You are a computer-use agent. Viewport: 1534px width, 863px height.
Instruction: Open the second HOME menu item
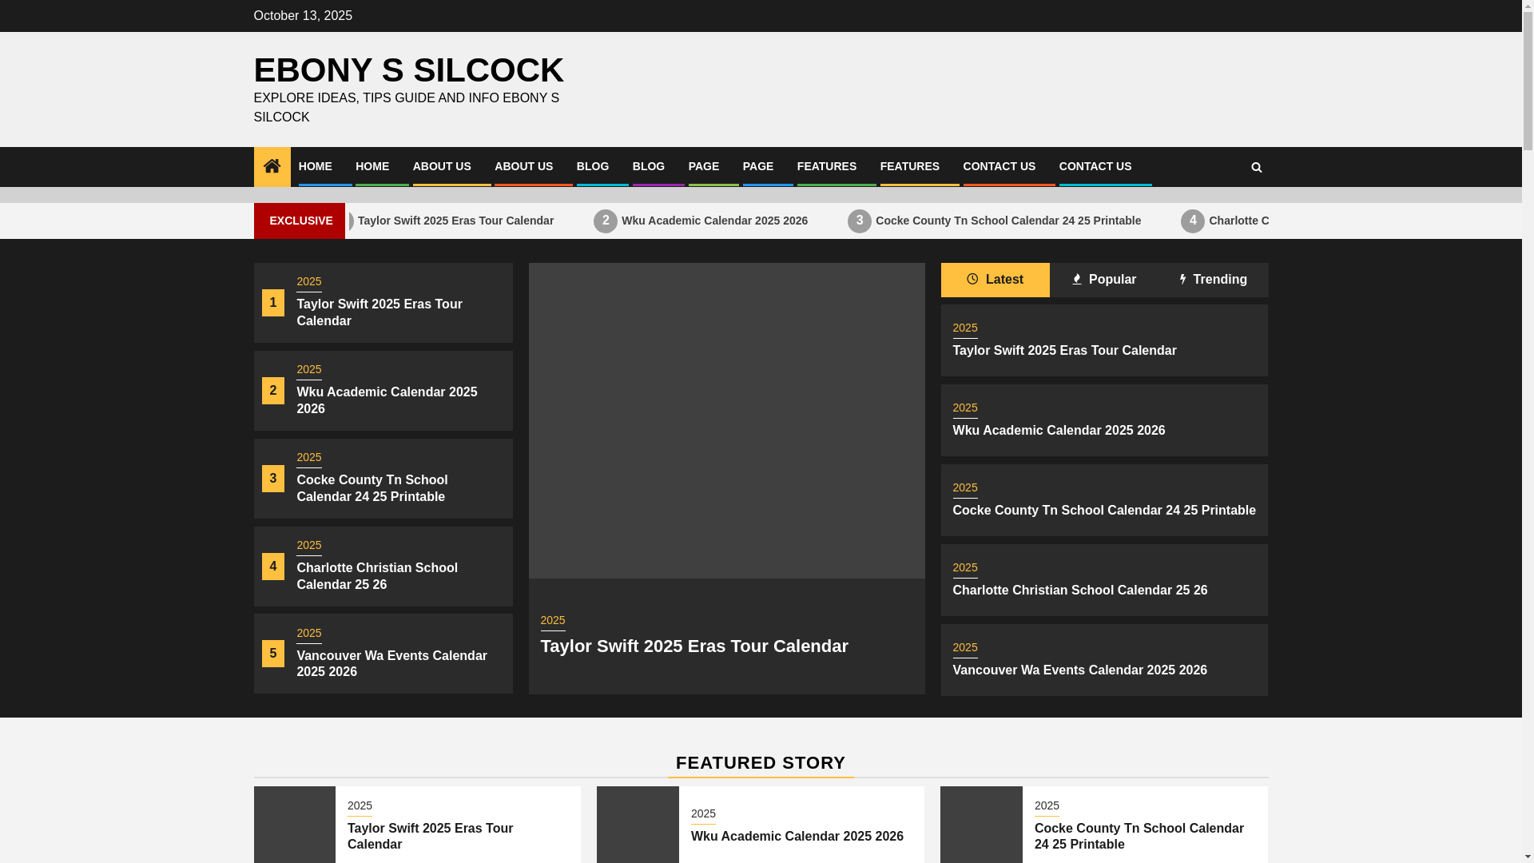pyautogui.click(x=372, y=166)
